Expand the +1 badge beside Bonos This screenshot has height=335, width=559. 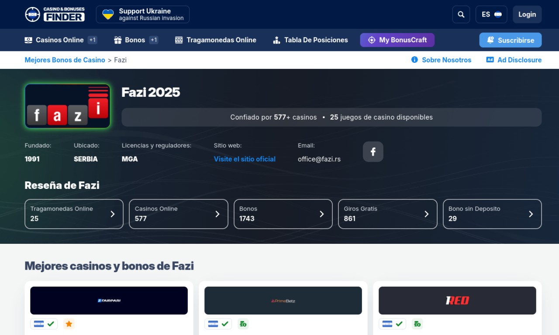tap(154, 40)
